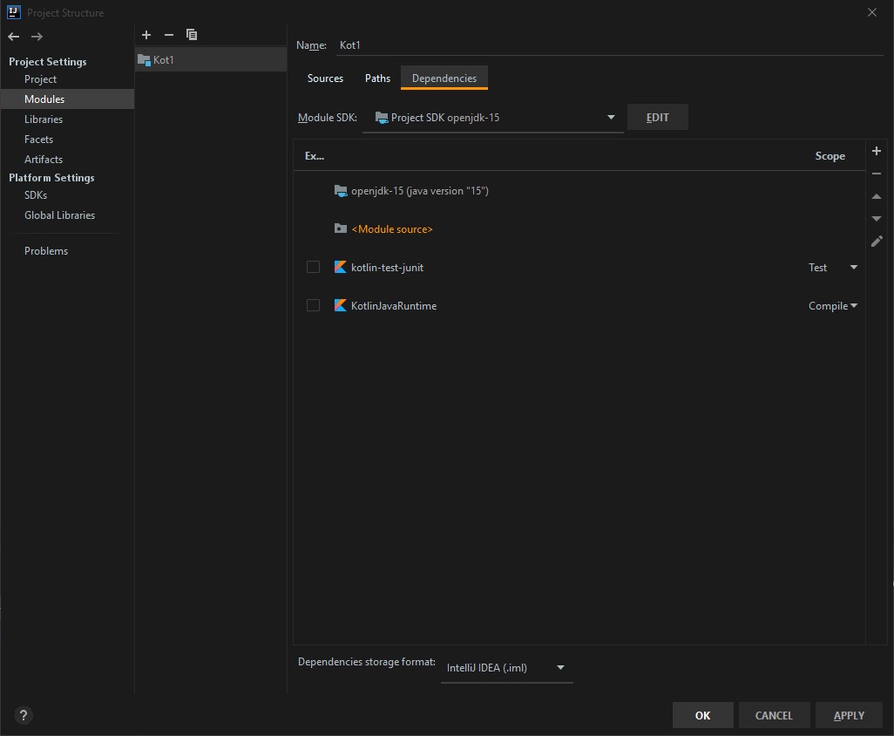Image resolution: width=894 pixels, height=736 pixels.
Task: Enable export for kotlin-test-junit
Action: coord(313,267)
